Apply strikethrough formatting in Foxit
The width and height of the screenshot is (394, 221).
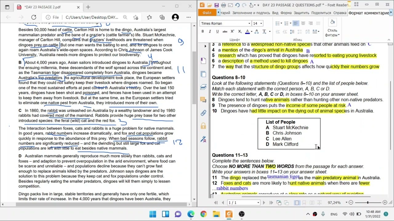click(225, 31)
